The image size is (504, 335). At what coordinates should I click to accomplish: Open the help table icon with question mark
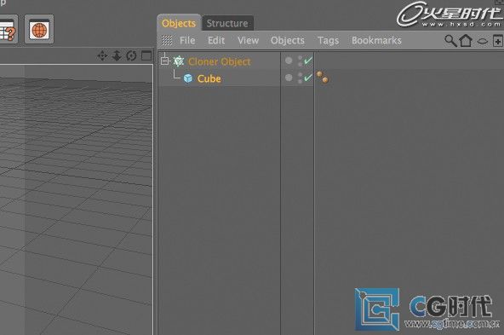coord(8,29)
